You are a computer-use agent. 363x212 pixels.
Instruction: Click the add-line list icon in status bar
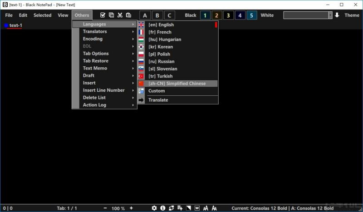point(180,208)
